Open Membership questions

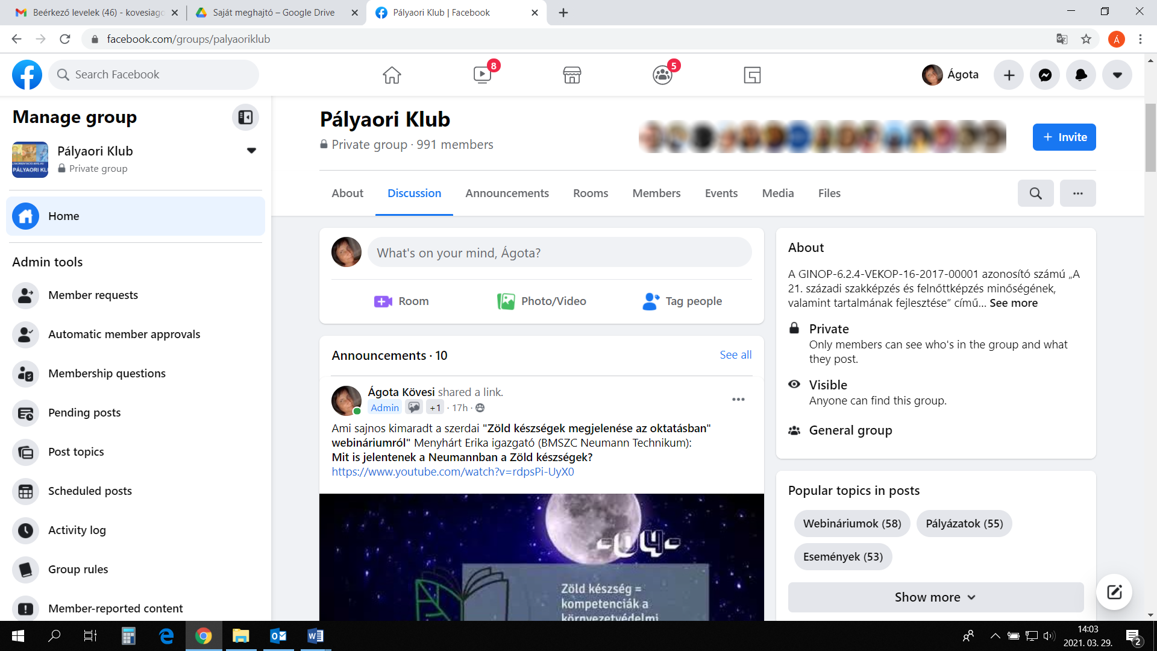point(136,374)
